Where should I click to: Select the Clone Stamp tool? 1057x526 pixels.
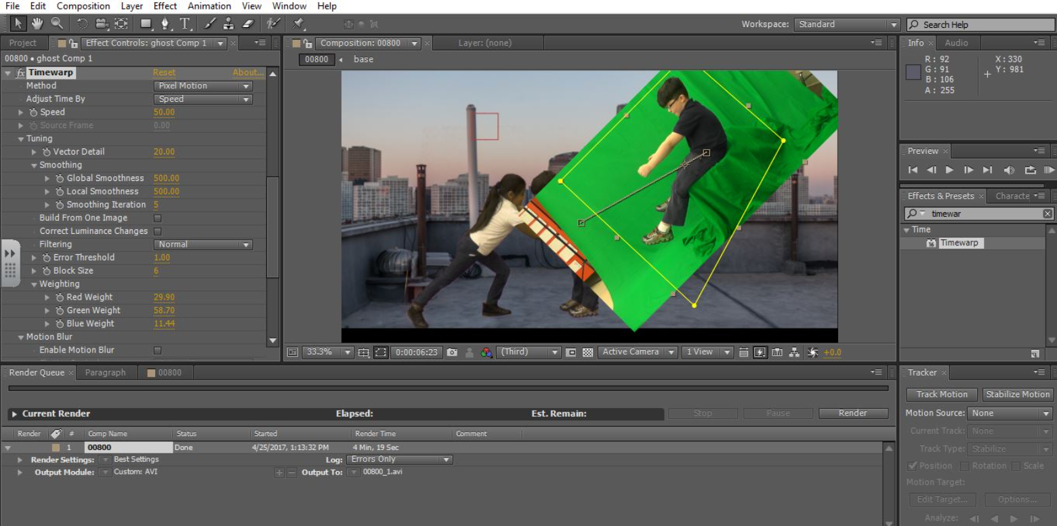coord(228,23)
